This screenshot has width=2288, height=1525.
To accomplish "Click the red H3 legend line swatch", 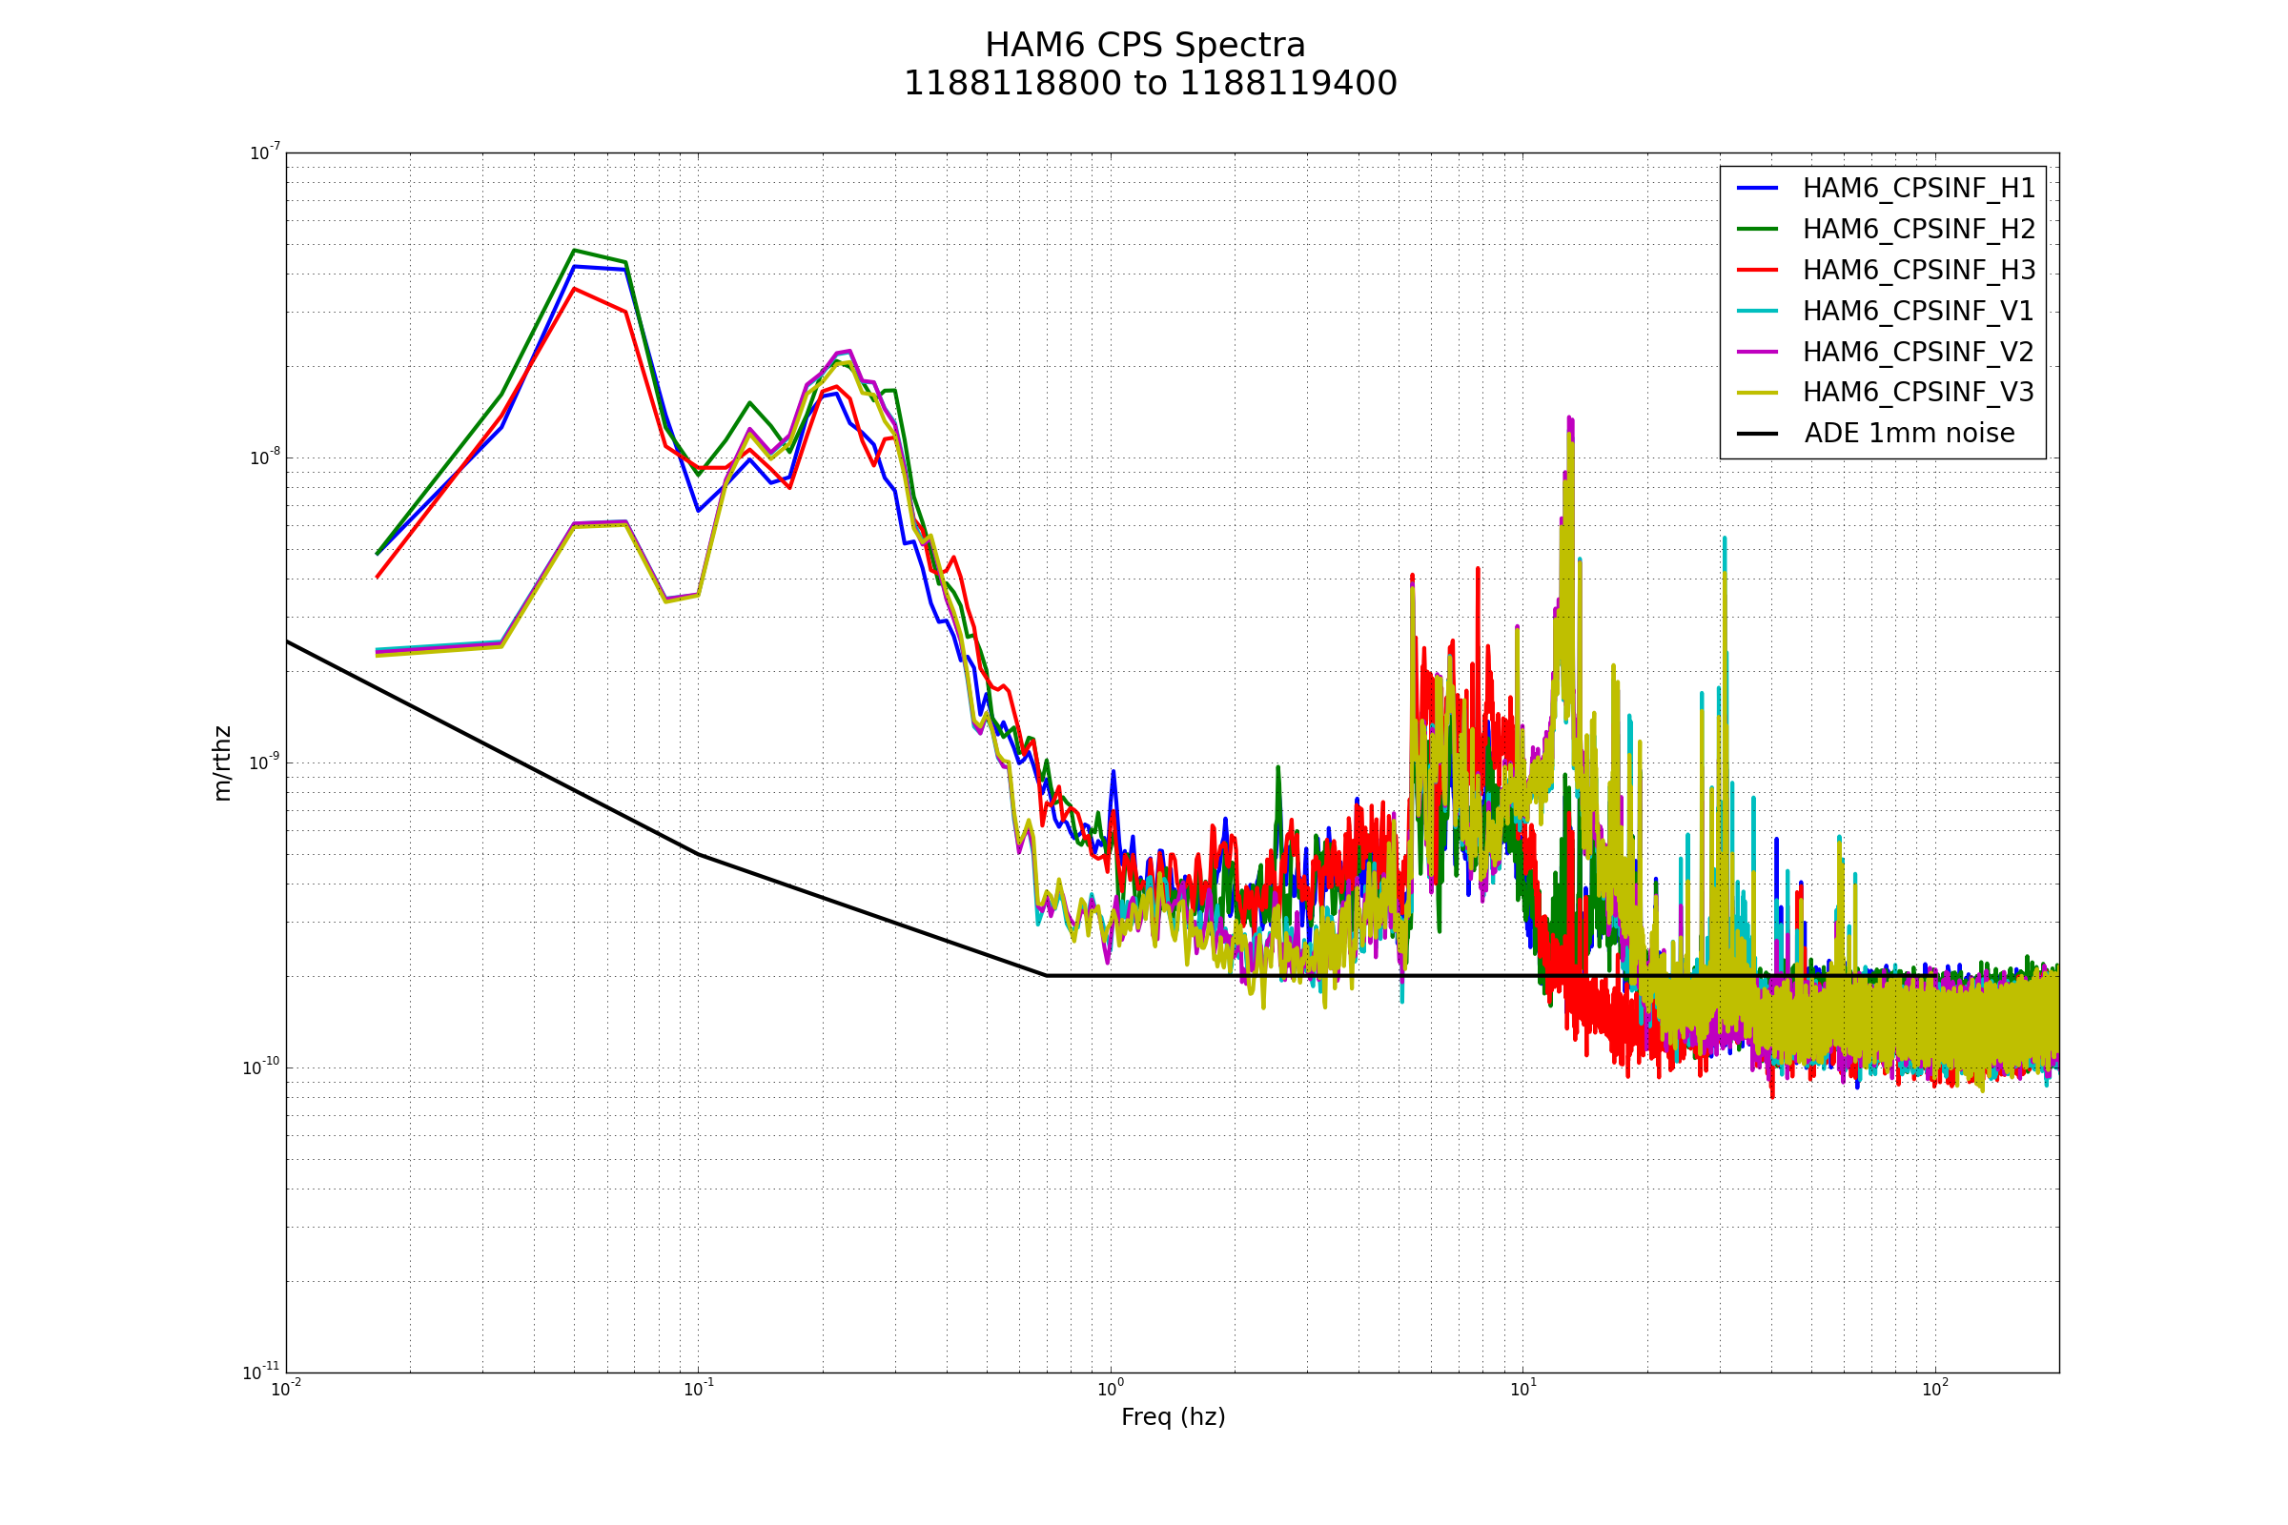I will pyautogui.click(x=1757, y=270).
